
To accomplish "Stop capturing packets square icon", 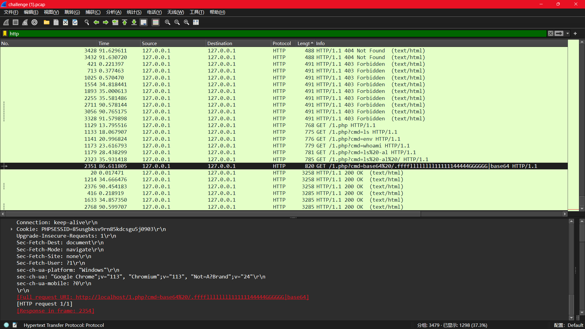I will click(x=16, y=22).
